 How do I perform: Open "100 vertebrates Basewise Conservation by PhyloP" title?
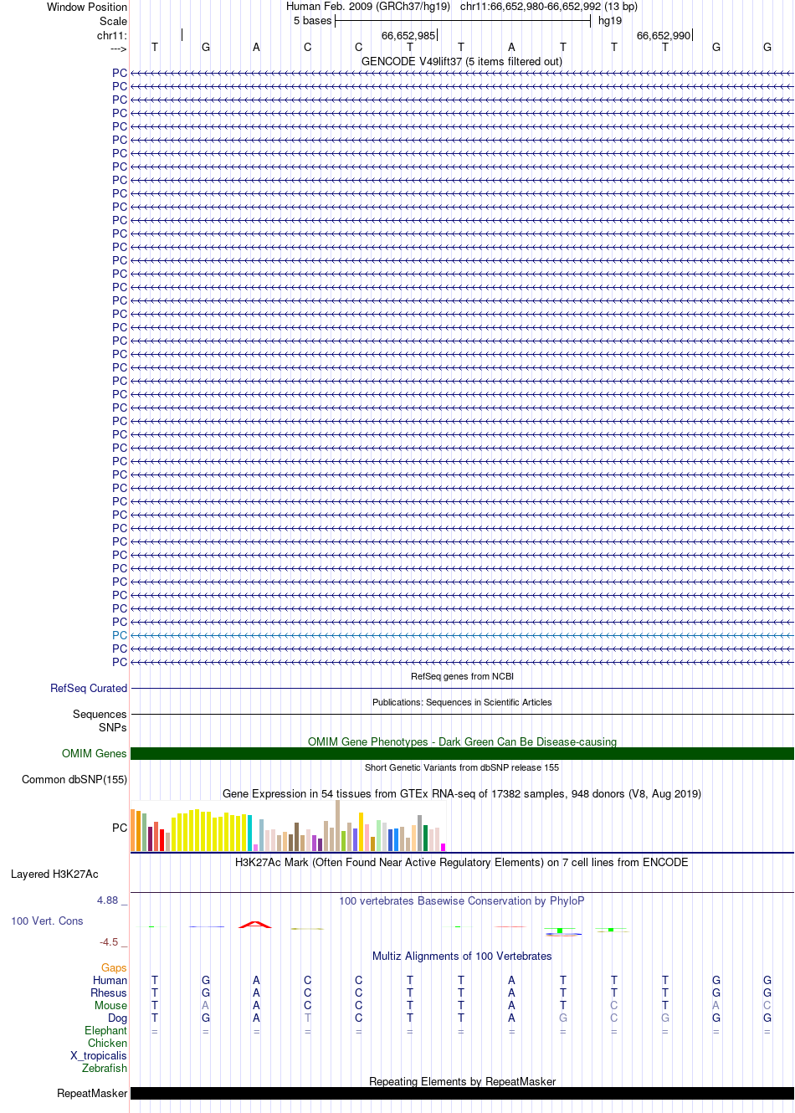(462, 900)
